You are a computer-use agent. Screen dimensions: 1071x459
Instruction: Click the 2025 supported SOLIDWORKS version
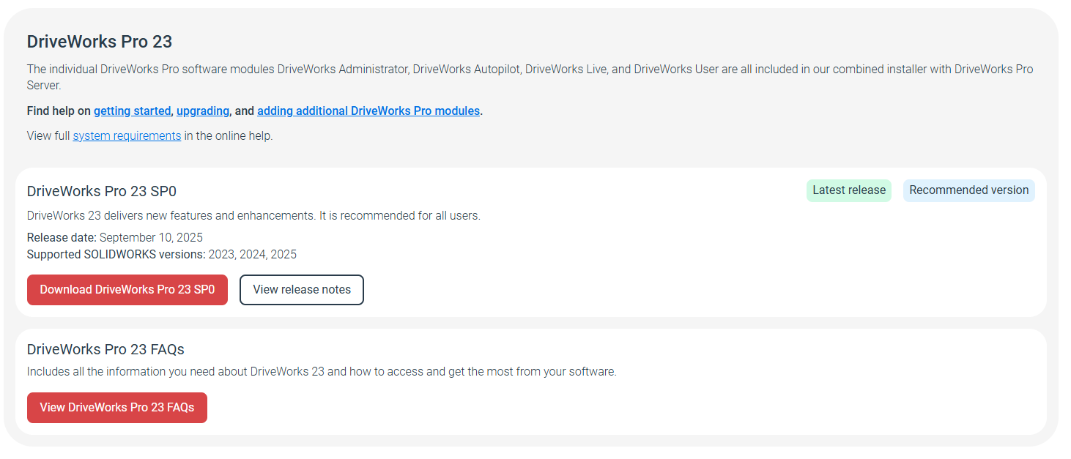[x=284, y=254]
